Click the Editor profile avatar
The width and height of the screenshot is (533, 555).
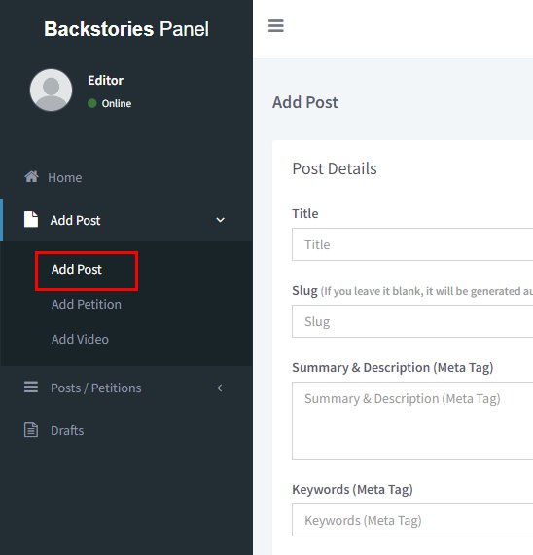coord(51,90)
